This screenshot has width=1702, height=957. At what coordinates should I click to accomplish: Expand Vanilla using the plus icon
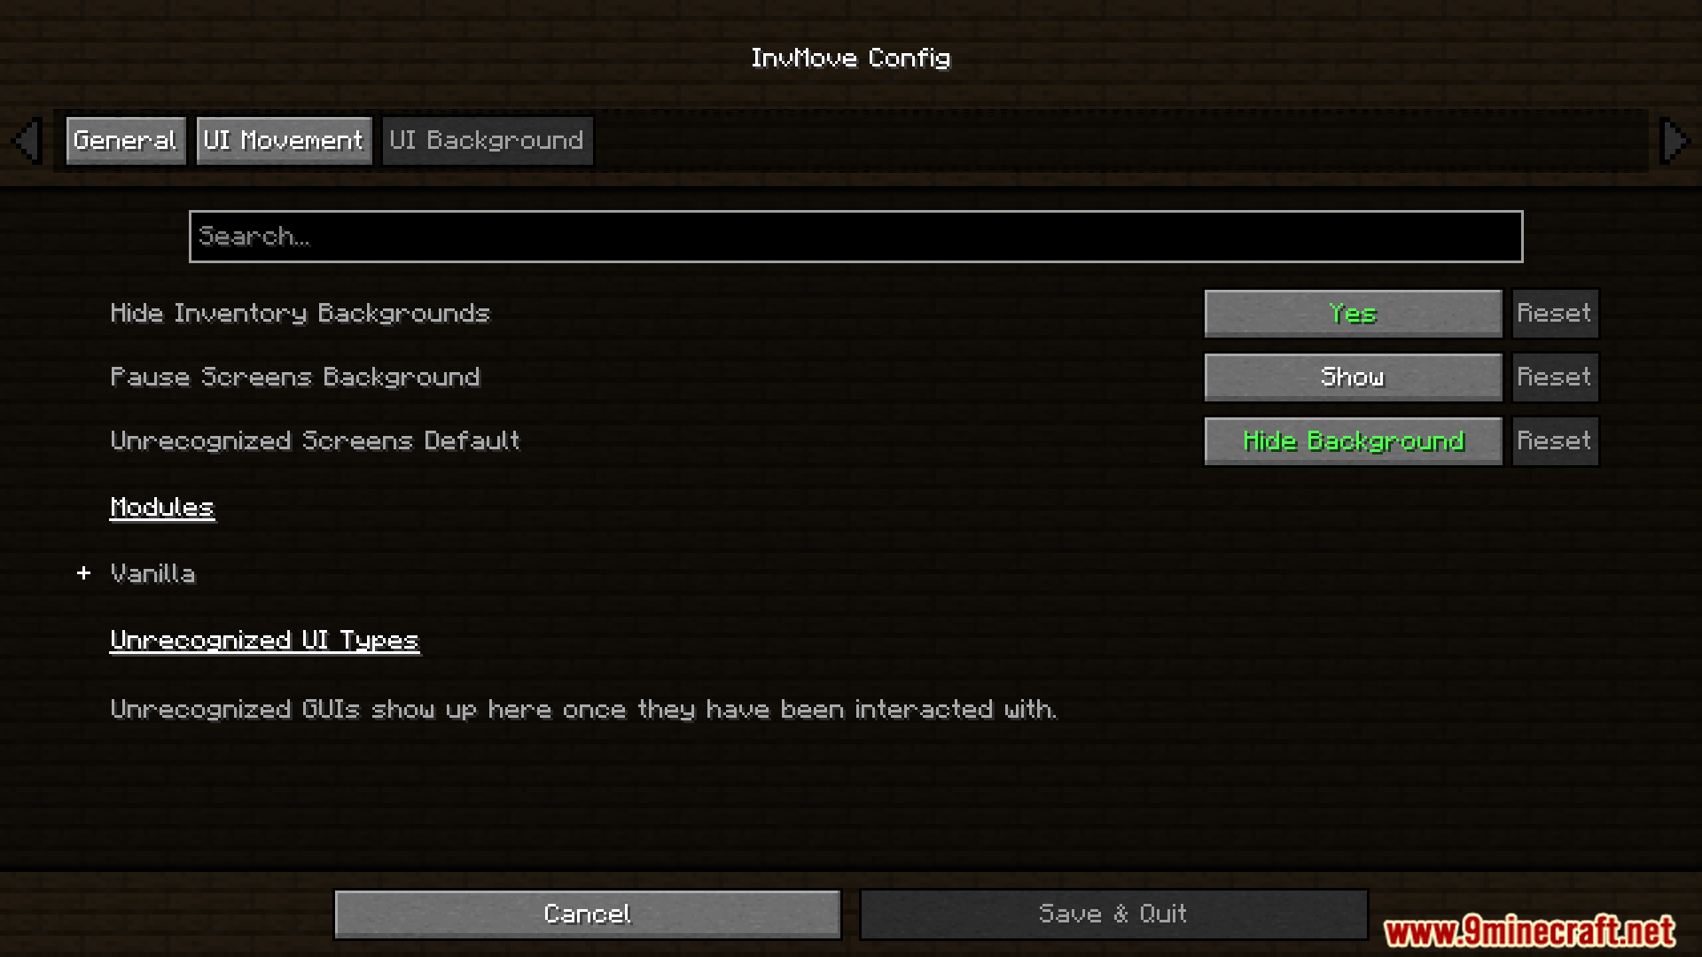[83, 573]
